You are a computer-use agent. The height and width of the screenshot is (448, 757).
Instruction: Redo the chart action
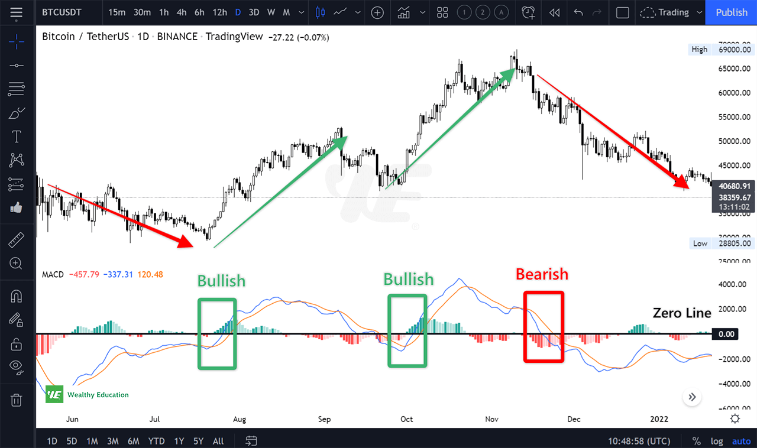coord(597,12)
